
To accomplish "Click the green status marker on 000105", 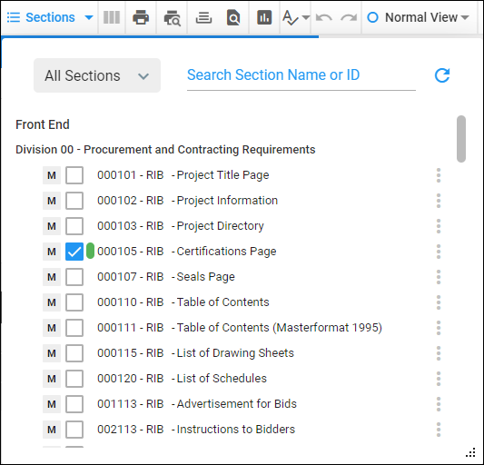I will (90, 251).
